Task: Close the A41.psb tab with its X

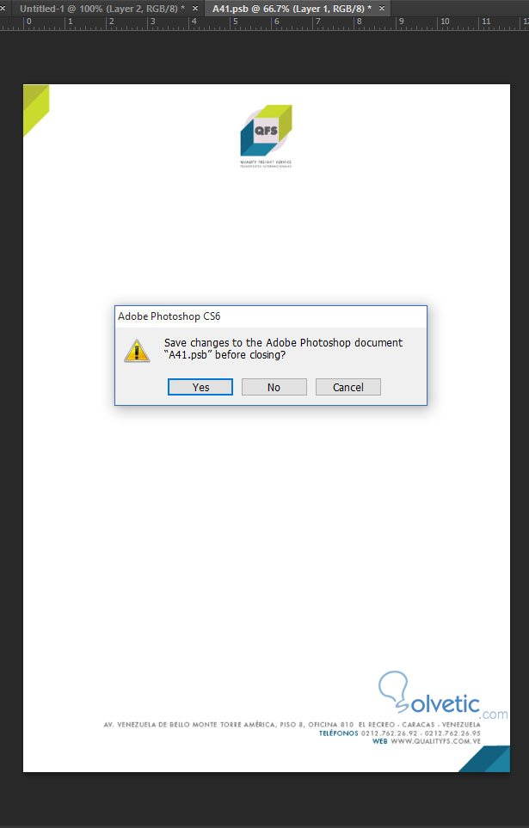Action: coord(382,9)
